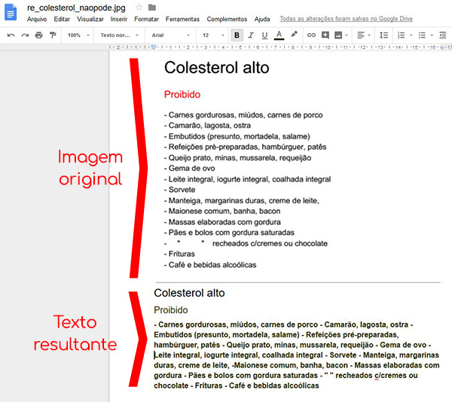This screenshot has height=402, width=452.
Task: Select the Paint format roller tool
Action: (53, 35)
